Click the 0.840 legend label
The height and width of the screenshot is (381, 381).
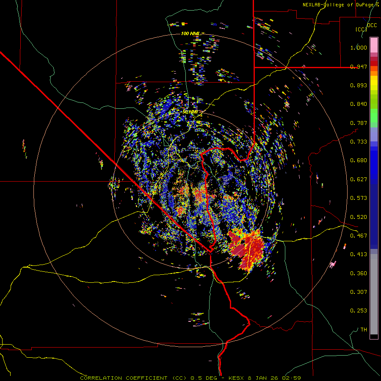(359, 104)
